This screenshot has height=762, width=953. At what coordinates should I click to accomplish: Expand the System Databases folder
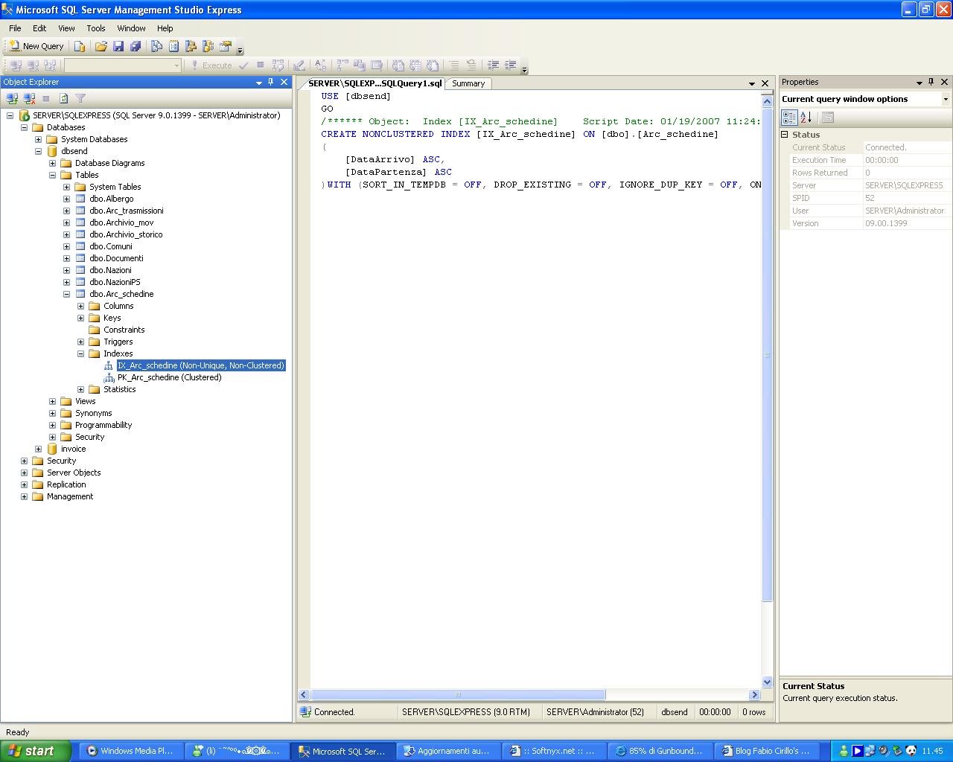pyautogui.click(x=38, y=139)
